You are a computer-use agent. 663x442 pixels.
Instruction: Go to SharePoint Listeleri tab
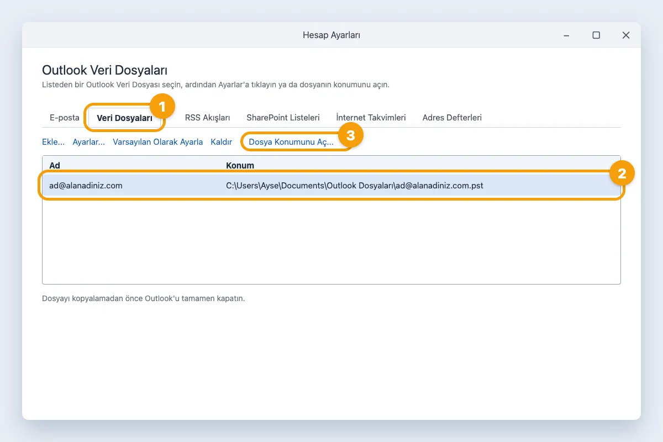point(283,118)
